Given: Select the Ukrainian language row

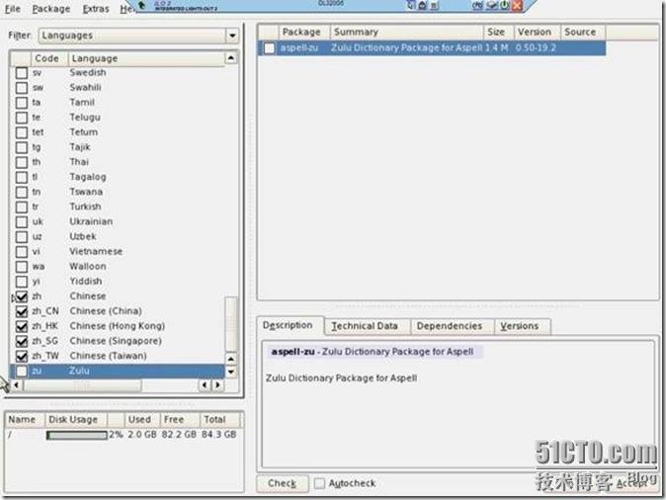Looking at the screenshot, I should point(117,221).
